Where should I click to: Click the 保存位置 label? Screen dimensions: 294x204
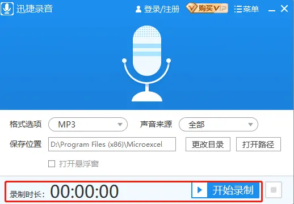[26, 144]
